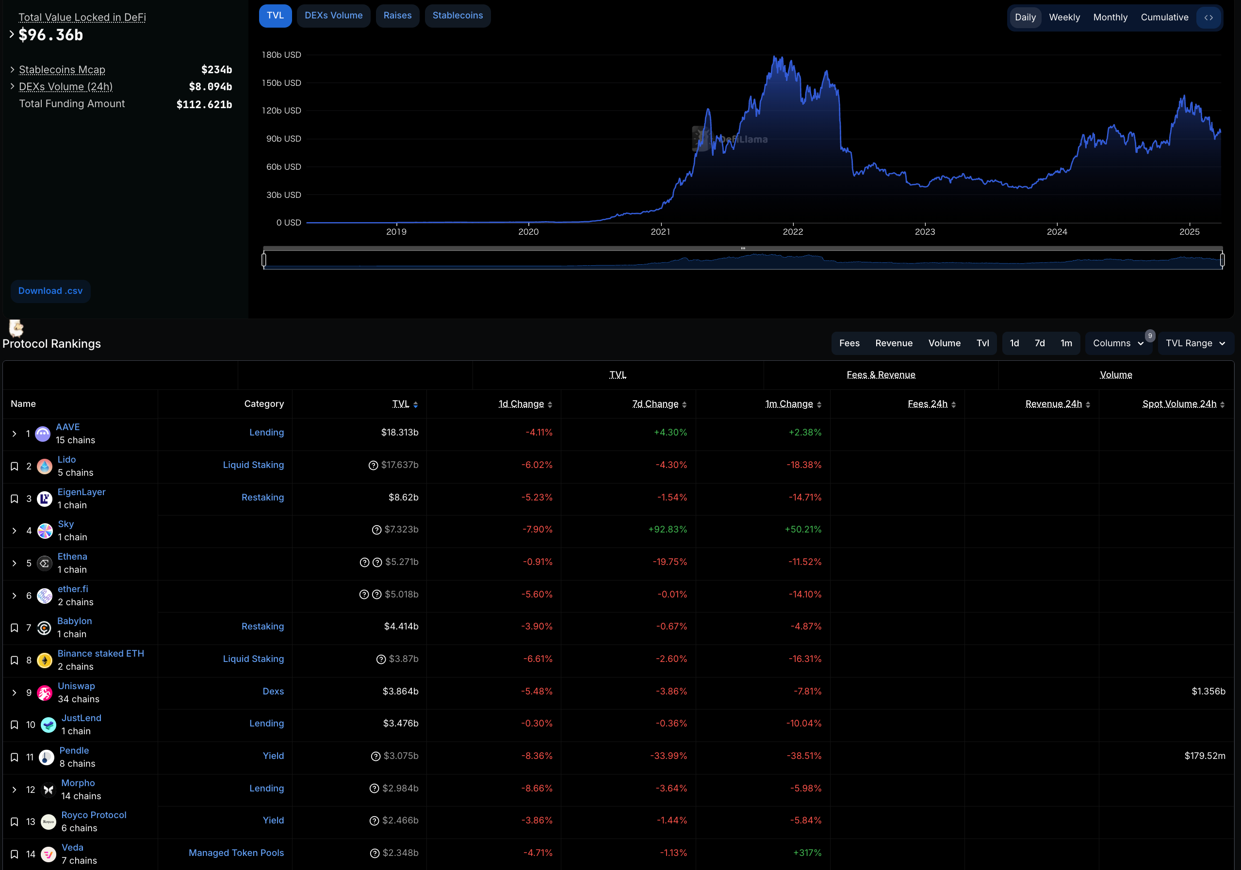Screen dimensions: 1241x870
Task: Download the .csv data file
Action: click(50, 290)
